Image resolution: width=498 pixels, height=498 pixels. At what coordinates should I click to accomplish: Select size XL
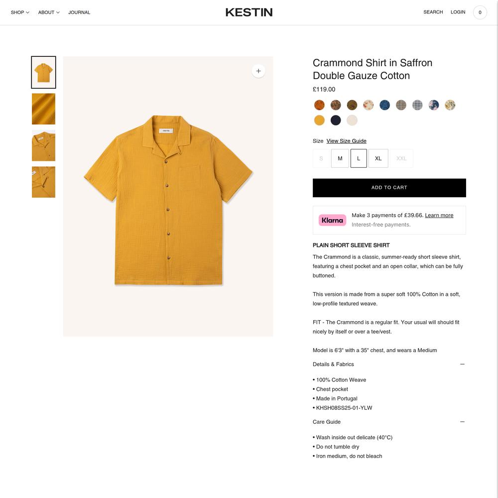[x=378, y=158]
